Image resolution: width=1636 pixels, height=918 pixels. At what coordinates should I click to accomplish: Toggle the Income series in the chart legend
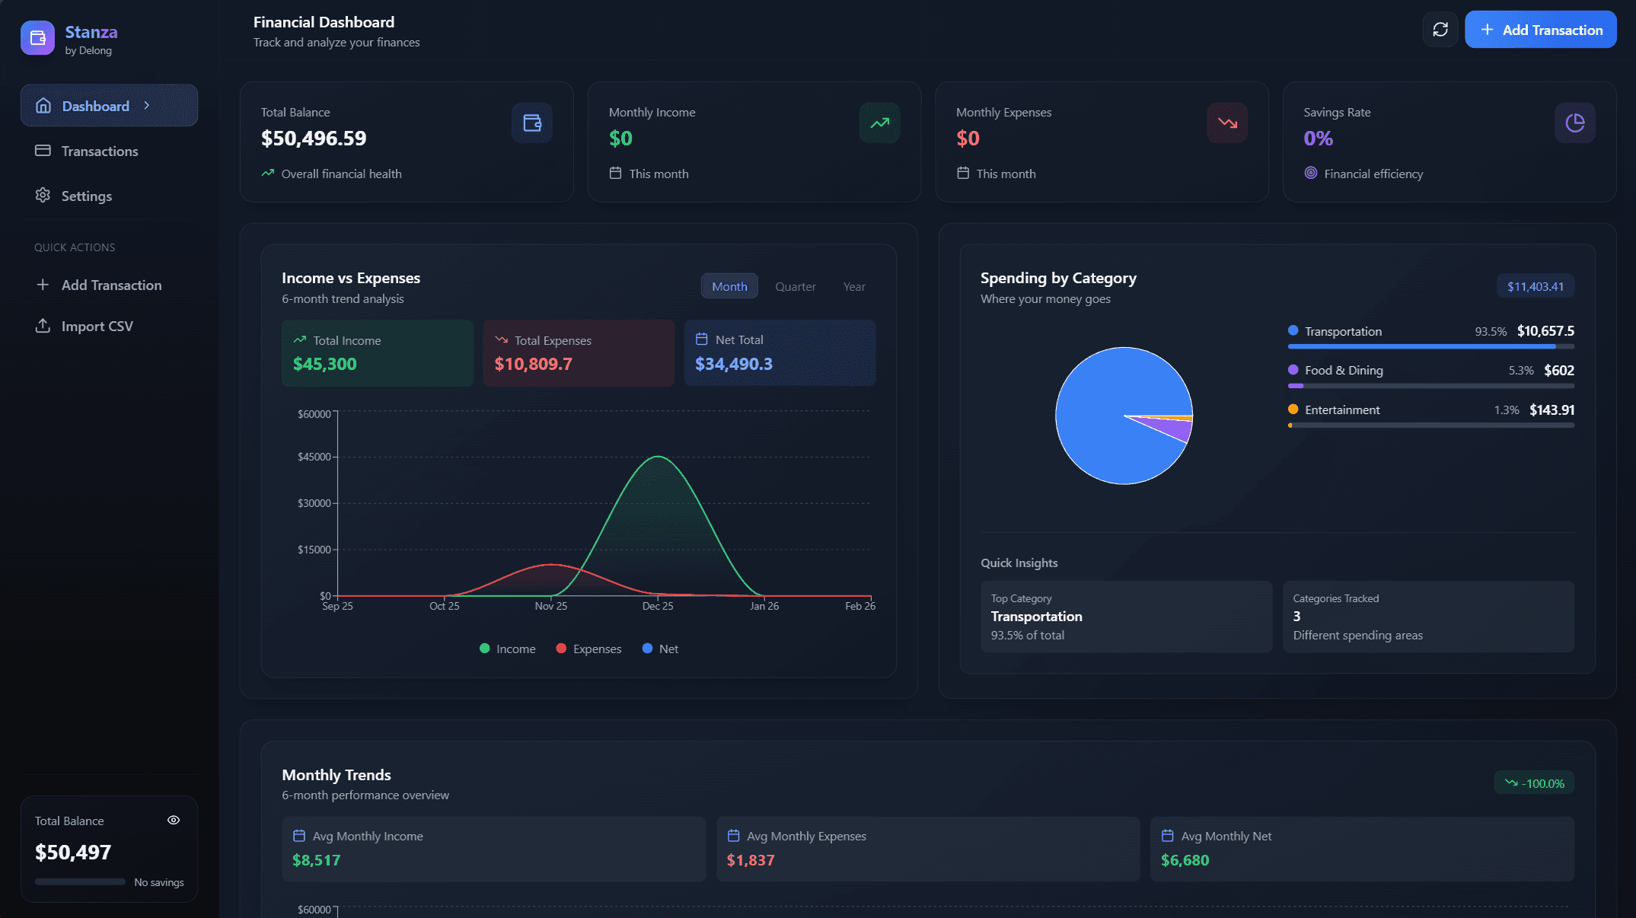pos(507,649)
